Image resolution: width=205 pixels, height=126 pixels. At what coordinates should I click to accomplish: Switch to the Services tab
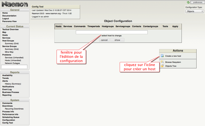pyautogui.click(x=68, y=26)
